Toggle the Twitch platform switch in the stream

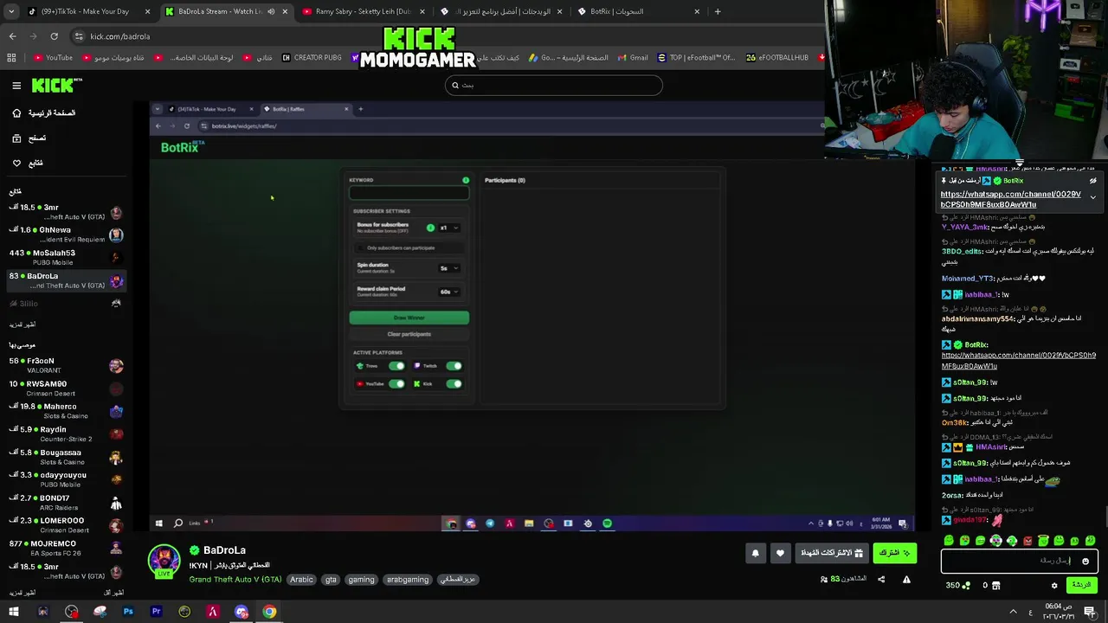(x=454, y=366)
